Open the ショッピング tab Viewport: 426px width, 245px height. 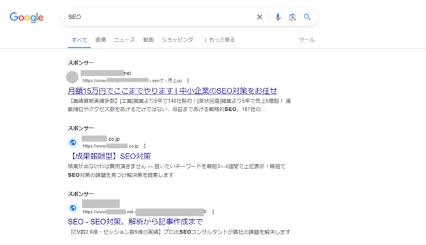(x=177, y=39)
